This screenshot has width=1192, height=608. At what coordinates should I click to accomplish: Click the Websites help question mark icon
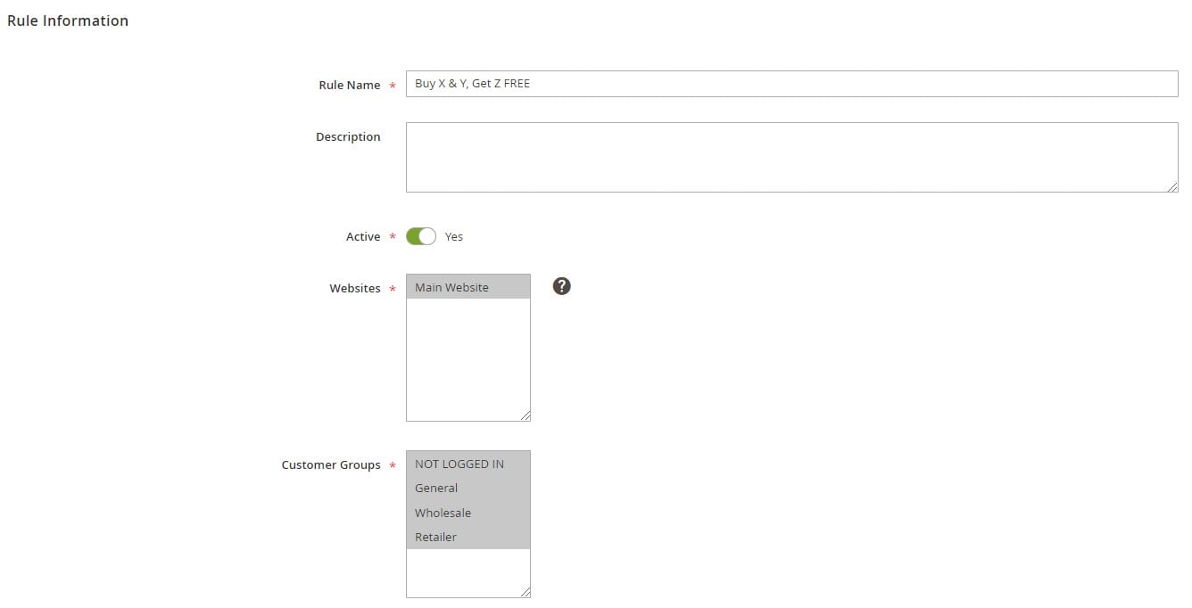point(561,286)
